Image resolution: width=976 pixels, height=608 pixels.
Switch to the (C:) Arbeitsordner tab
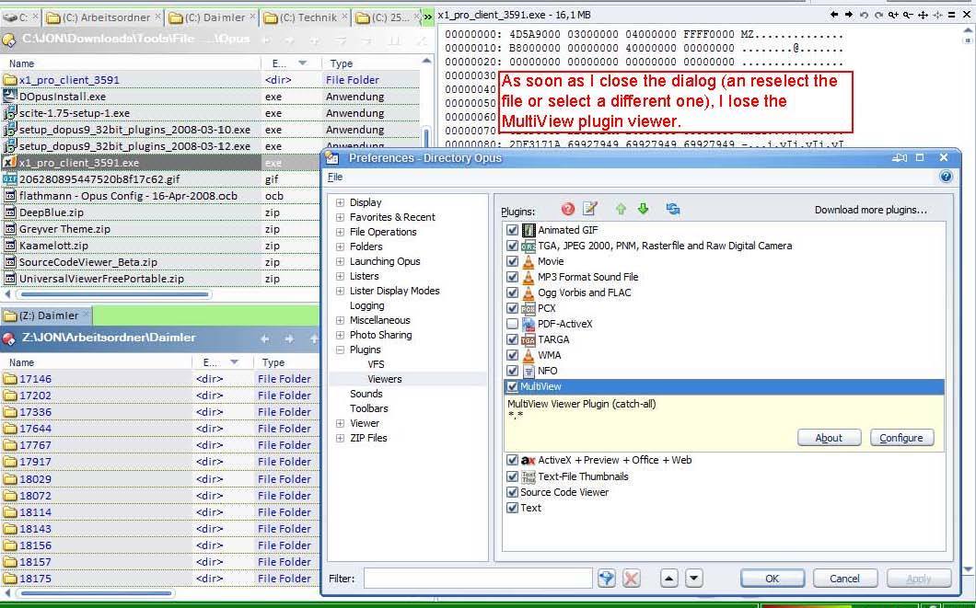pos(103,17)
